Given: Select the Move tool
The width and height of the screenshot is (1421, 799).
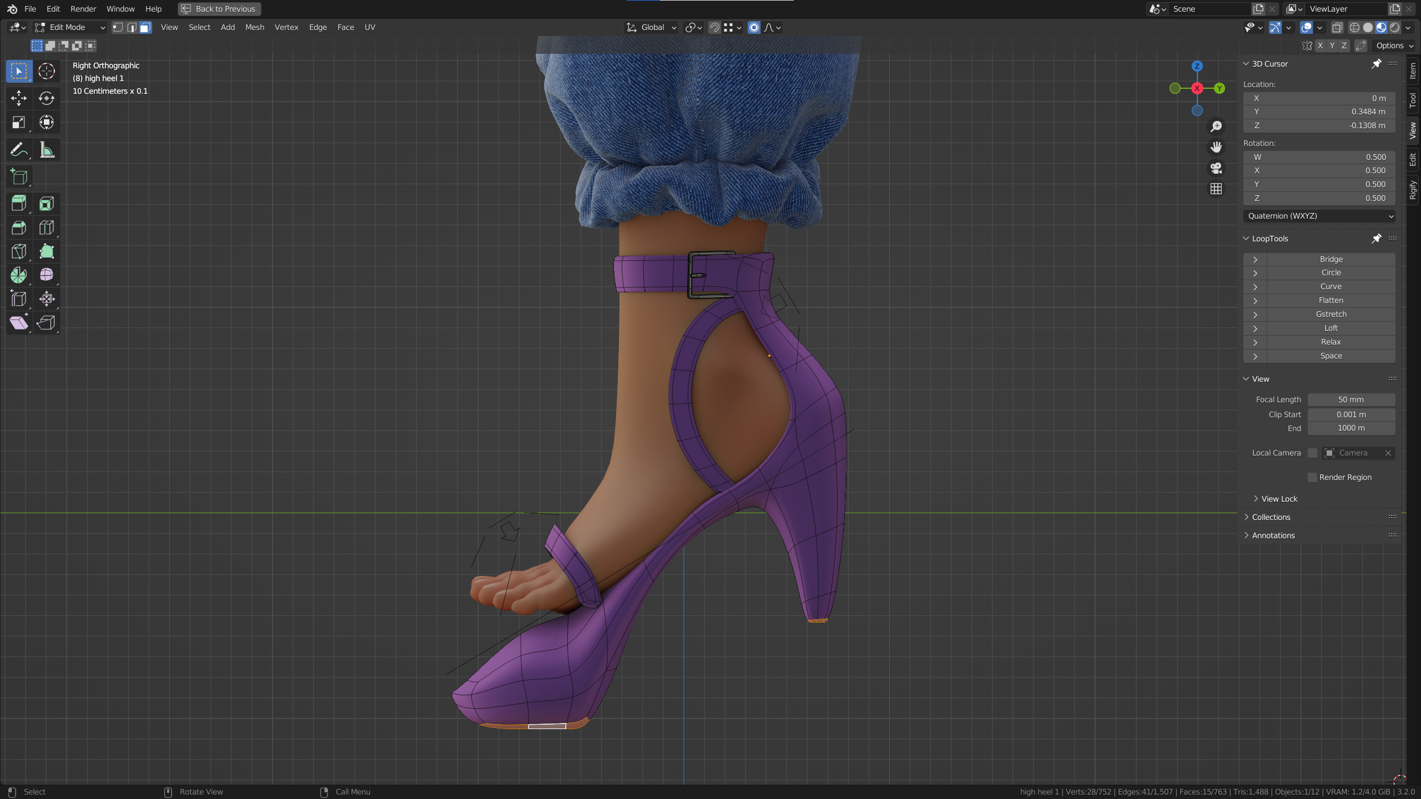Looking at the screenshot, I should (x=19, y=98).
